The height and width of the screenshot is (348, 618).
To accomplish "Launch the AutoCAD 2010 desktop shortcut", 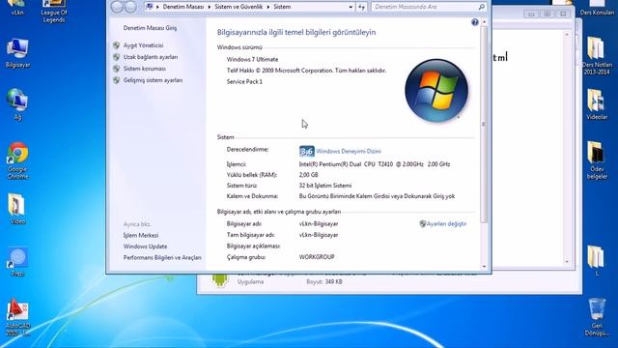I will 17,318.
